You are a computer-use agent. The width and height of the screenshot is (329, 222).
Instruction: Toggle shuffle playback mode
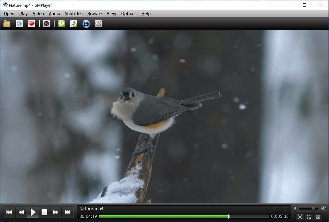coord(284,208)
